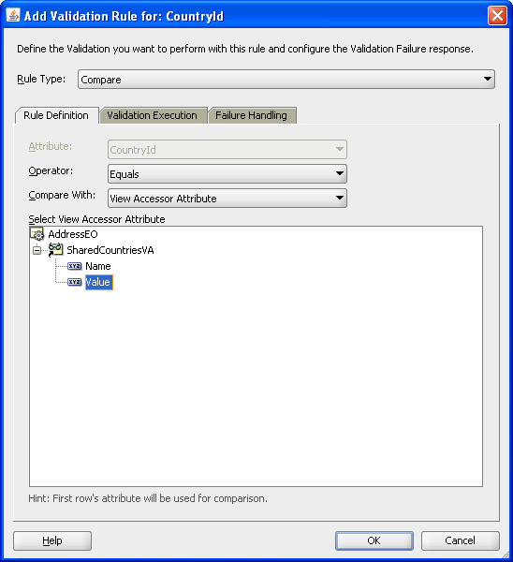
Task: Select the Value attribute in tree
Action: [x=99, y=282]
